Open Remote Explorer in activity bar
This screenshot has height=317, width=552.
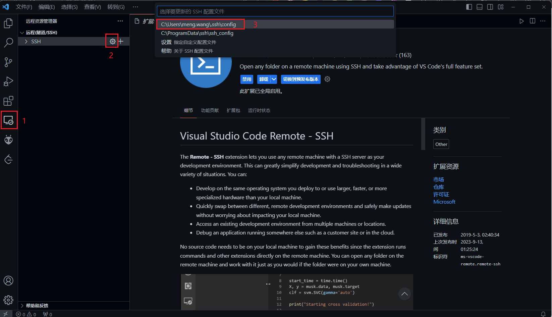click(9, 120)
